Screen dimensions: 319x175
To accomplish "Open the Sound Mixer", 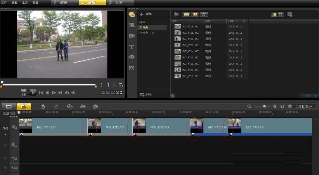I will coord(83,106).
